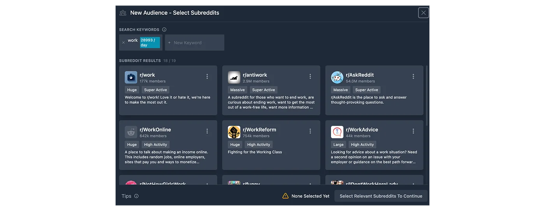545x211 pixels.
Task: Click the r/WorkAdvice description text
Action: coord(374,157)
